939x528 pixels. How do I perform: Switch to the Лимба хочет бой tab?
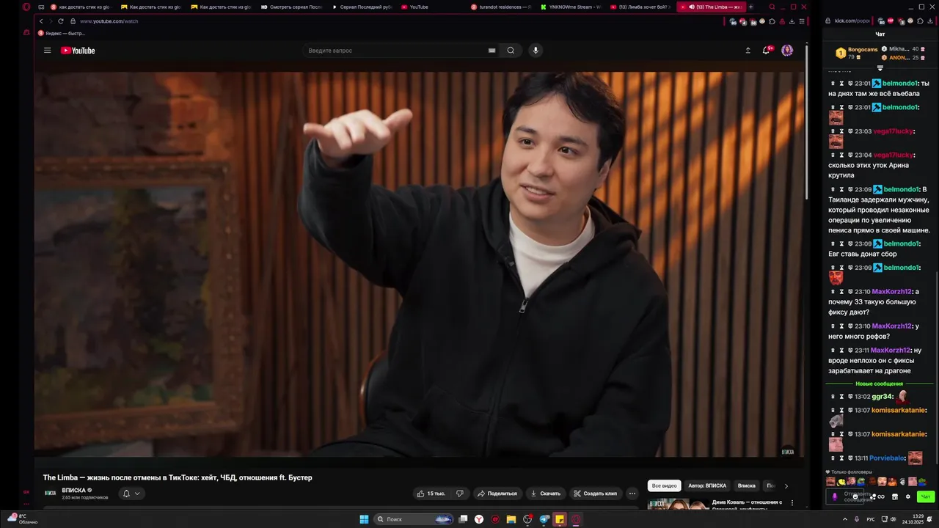(x=641, y=7)
